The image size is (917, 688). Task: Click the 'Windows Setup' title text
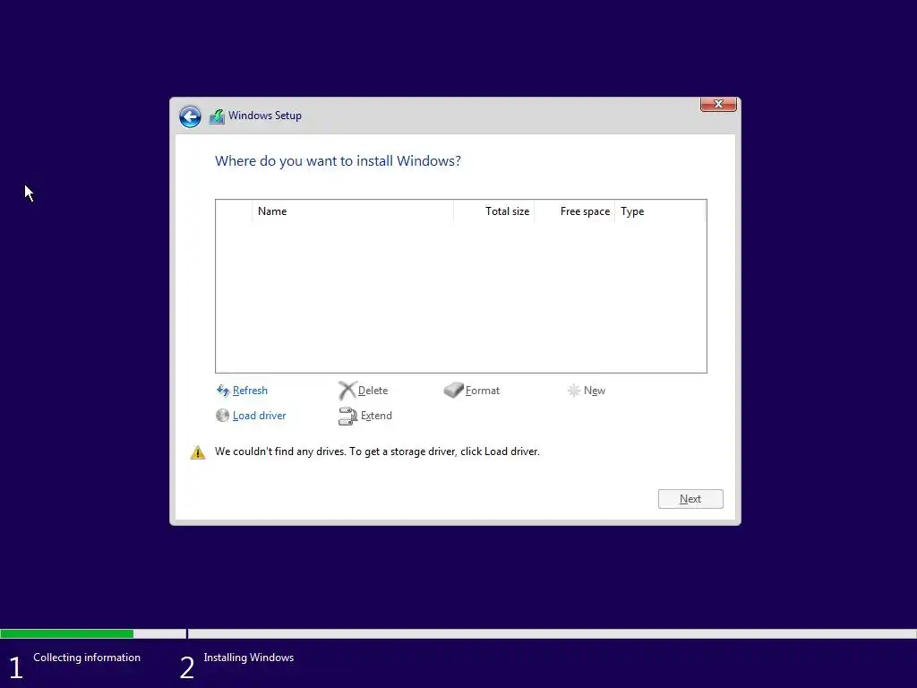coord(265,116)
